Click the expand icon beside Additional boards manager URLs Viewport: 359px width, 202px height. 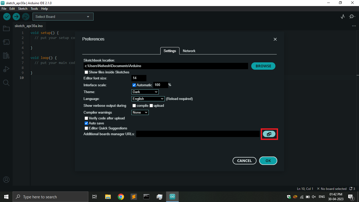[x=269, y=134]
